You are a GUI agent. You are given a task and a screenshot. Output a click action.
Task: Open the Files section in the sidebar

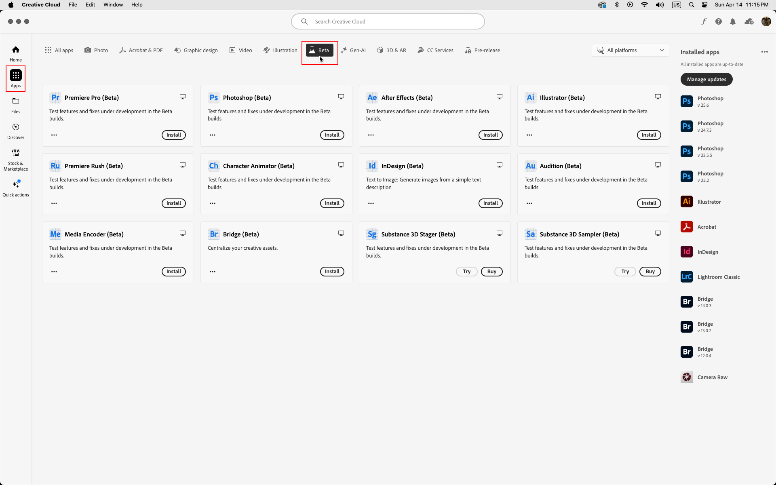tap(15, 105)
